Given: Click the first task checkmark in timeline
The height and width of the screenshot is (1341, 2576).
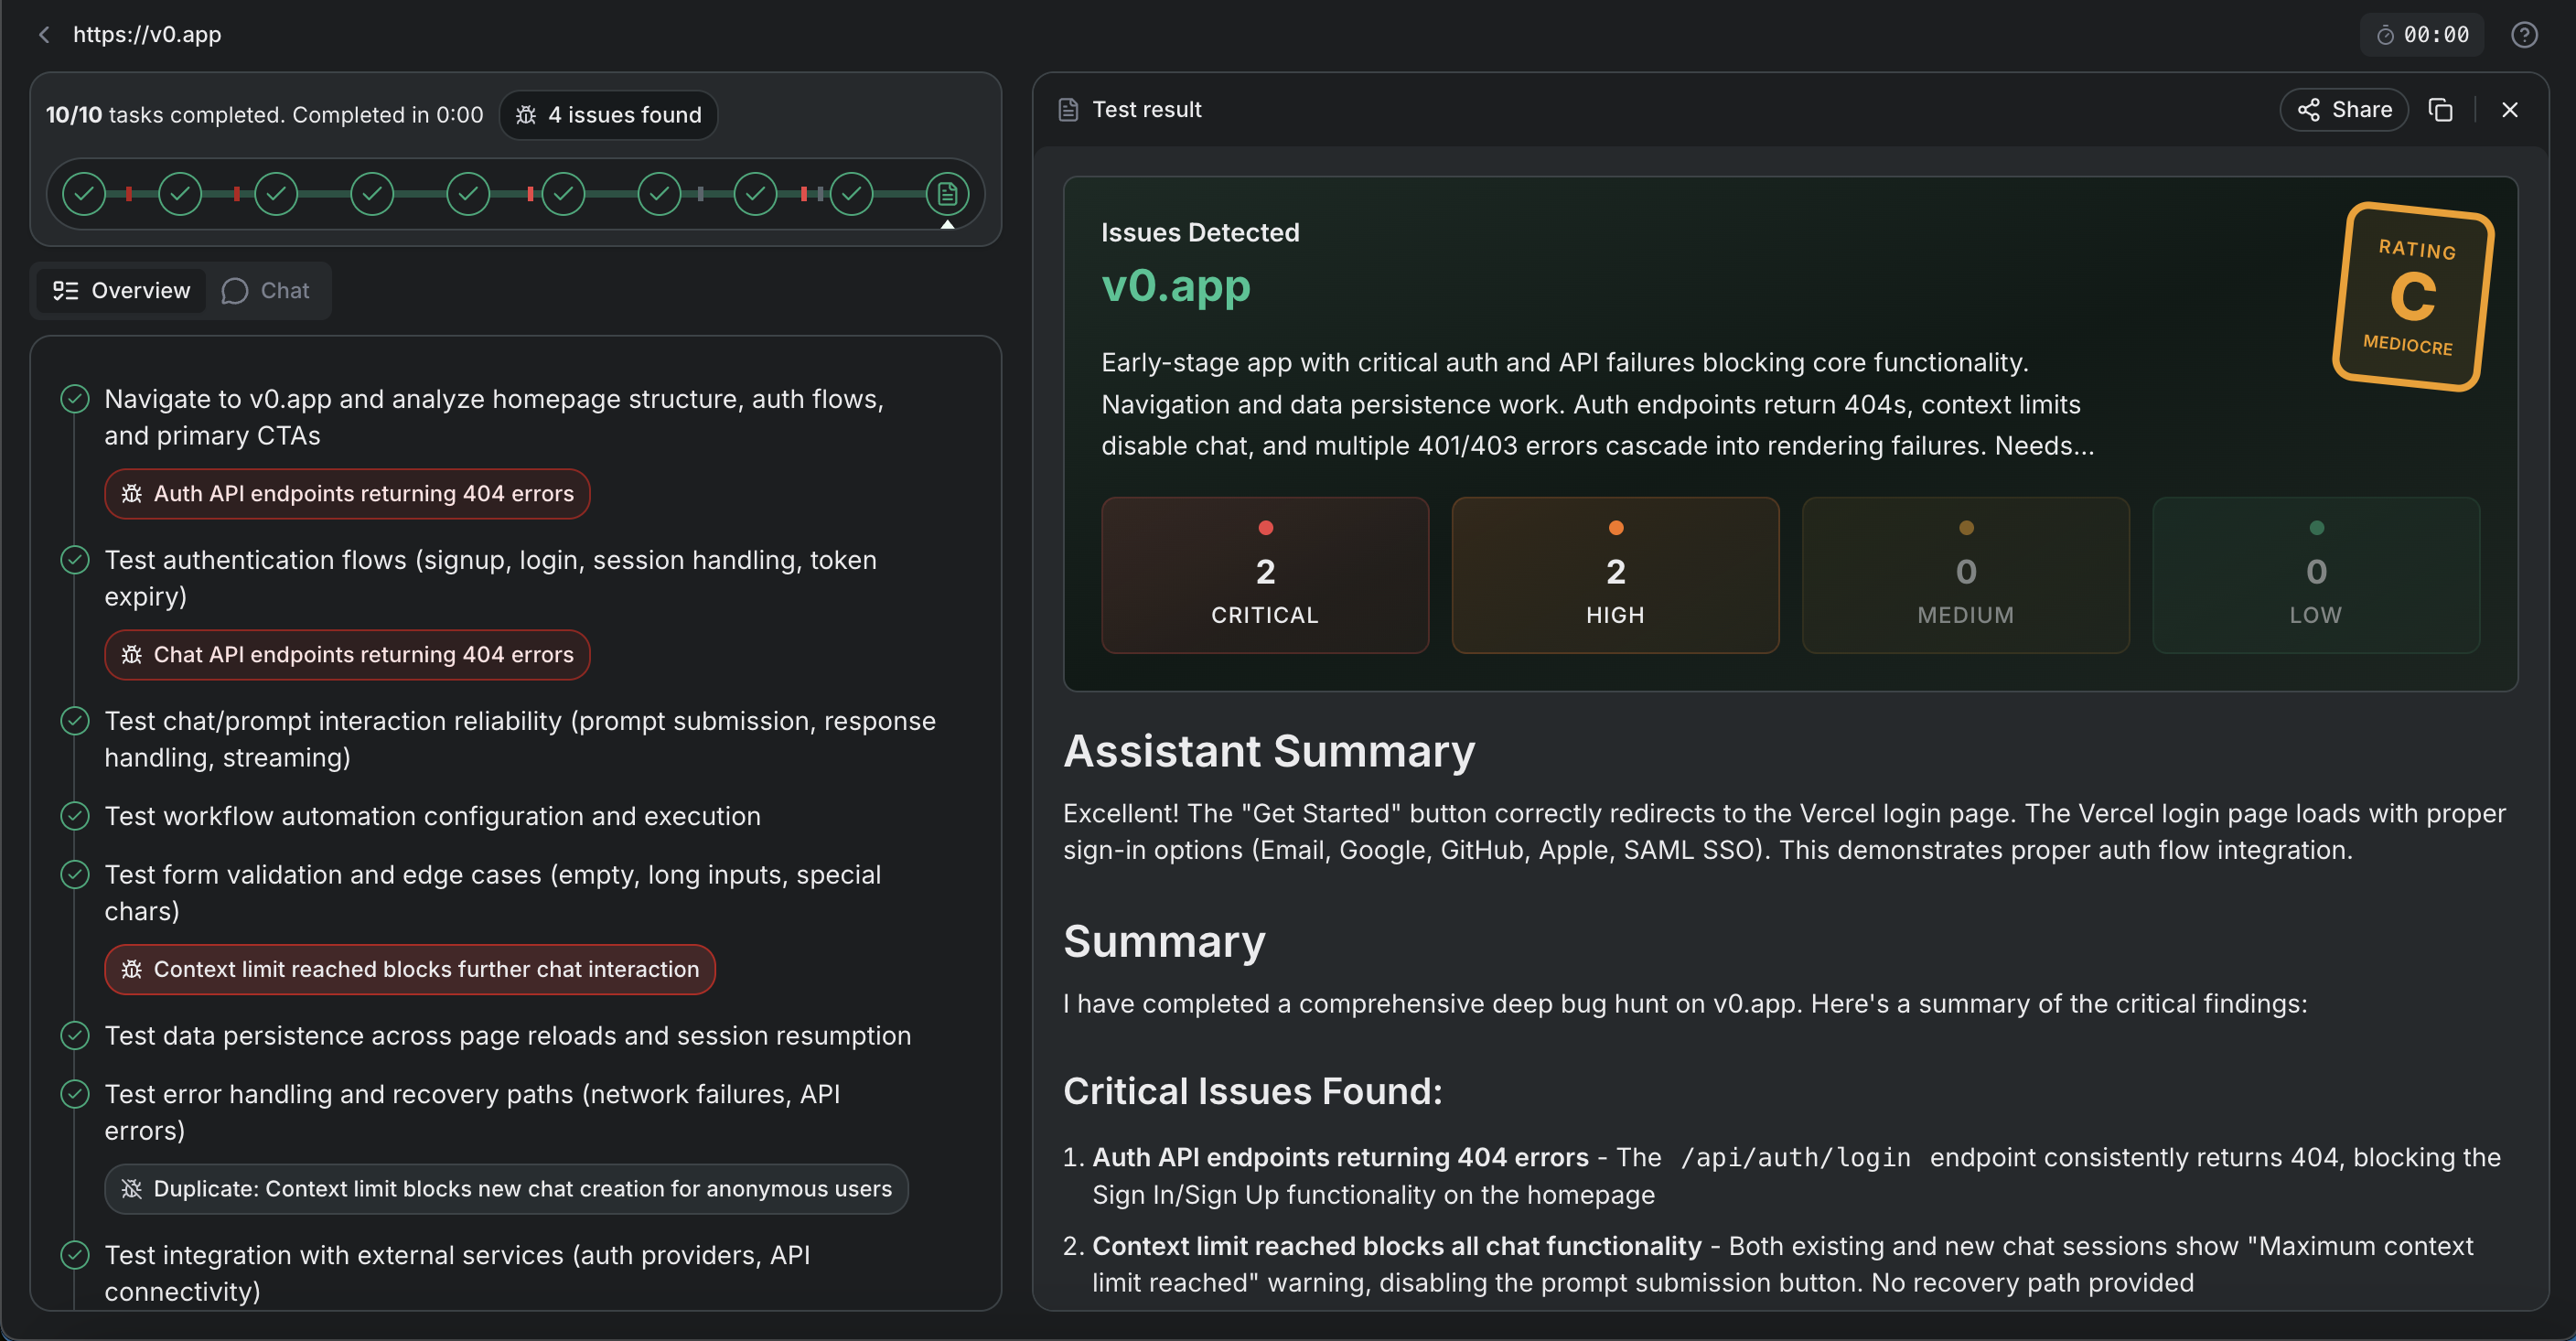Looking at the screenshot, I should coord(84,194).
